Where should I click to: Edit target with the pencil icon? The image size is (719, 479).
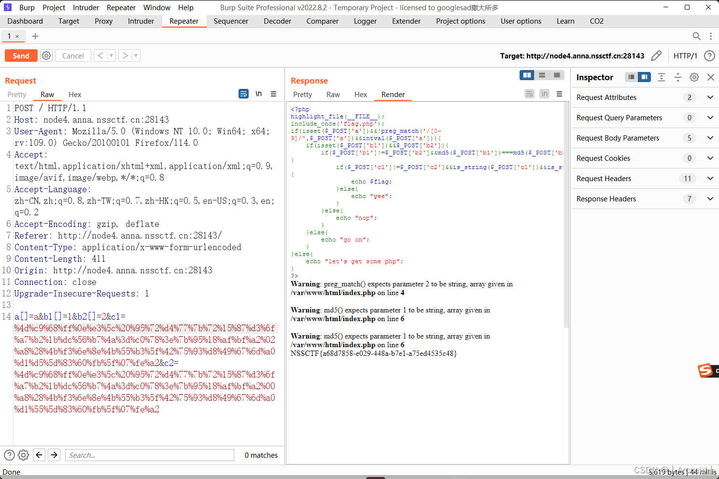click(x=656, y=56)
